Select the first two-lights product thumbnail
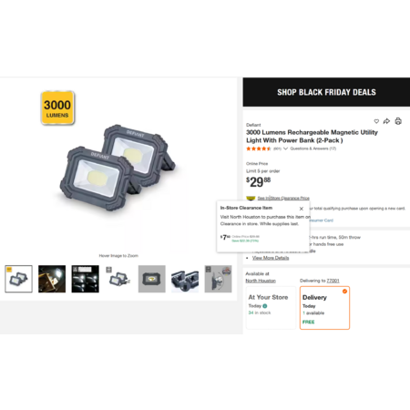 pyautogui.click(x=18, y=279)
